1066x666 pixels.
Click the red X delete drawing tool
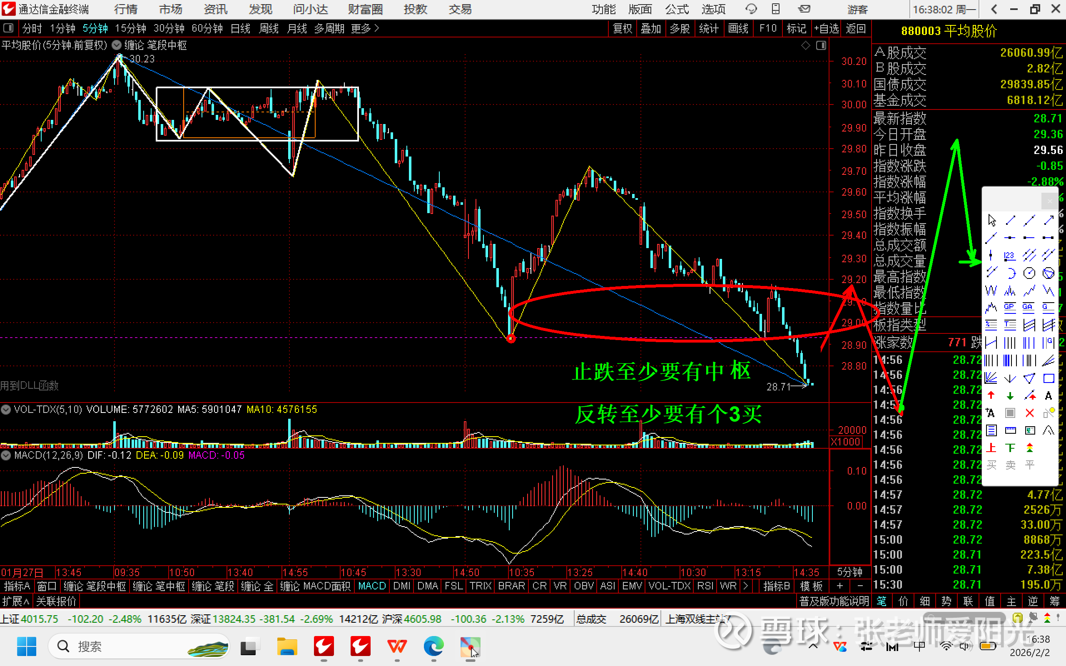[x=1029, y=413]
